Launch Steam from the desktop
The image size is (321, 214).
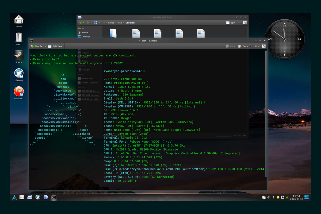(19, 57)
